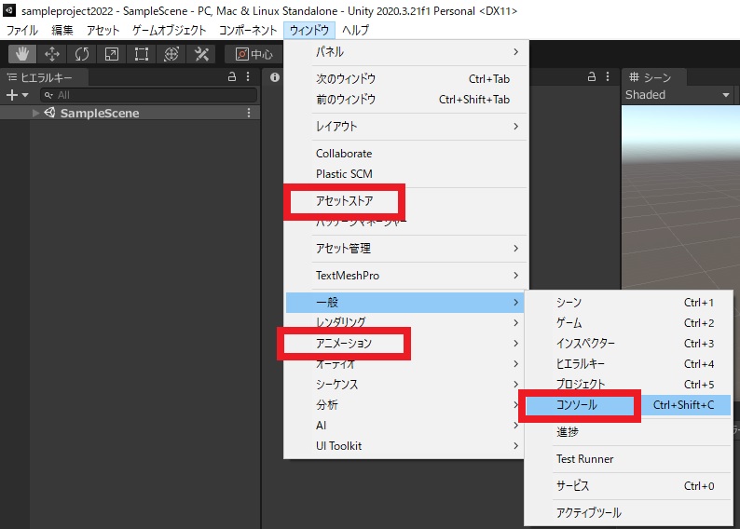Open the ヒエラルキー window from submenu
This screenshot has width=740, height=529.
[628, 364]
